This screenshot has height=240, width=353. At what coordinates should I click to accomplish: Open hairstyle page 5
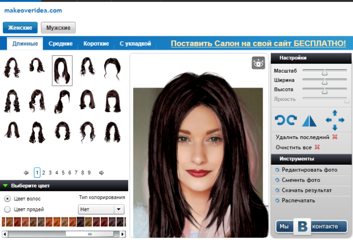(x=63, y=173)
